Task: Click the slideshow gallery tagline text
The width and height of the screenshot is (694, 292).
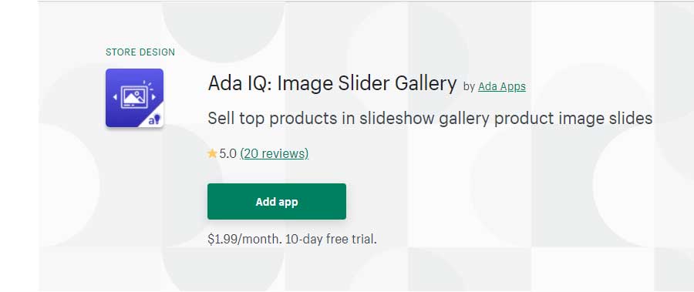Action: click(x=430, y=118)
